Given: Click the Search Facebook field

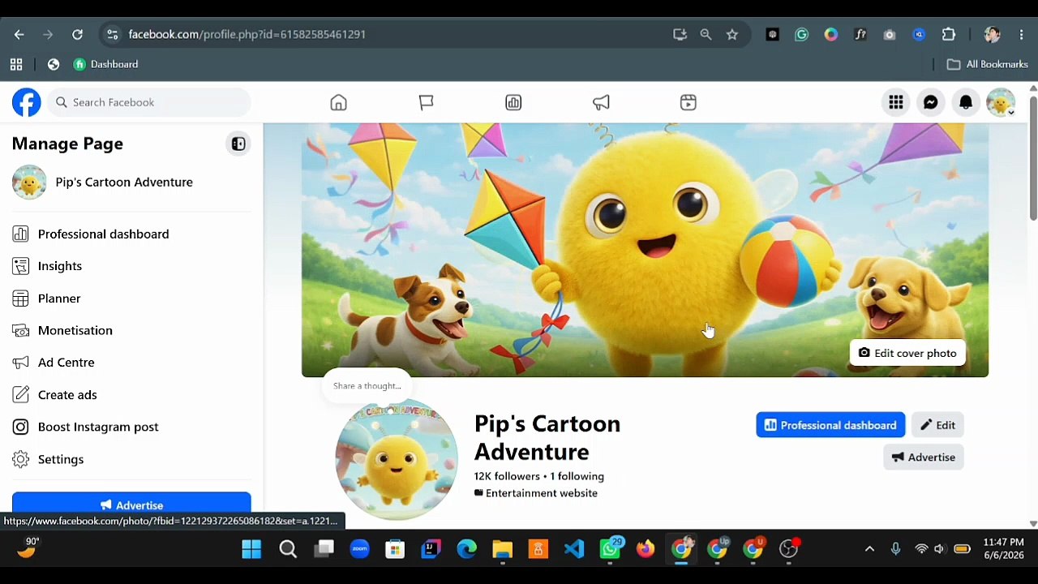Looking at the screenshot, I should click(149, 102).
